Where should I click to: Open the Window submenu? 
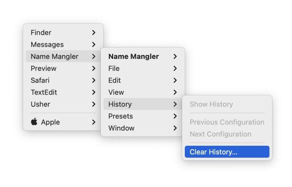143,128
